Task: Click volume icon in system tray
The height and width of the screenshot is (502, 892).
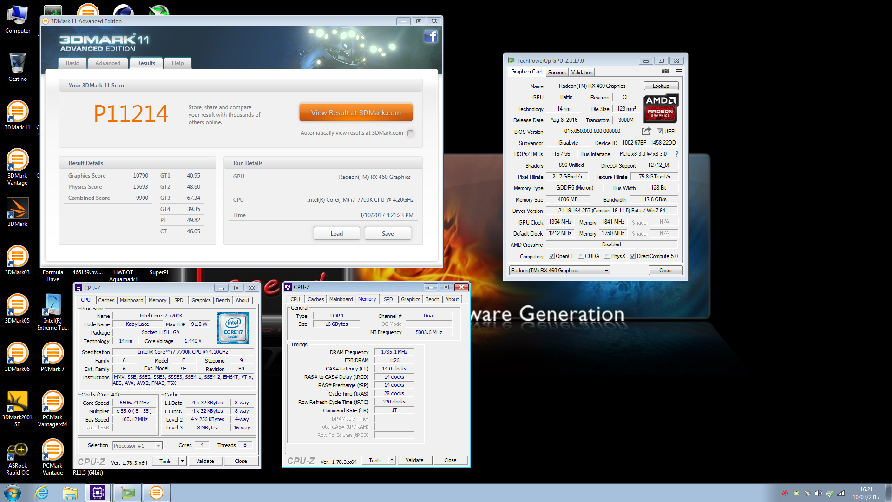Action: point(819,493)
